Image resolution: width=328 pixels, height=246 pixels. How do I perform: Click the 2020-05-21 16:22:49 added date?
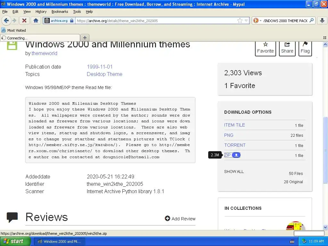coord(111,176)
